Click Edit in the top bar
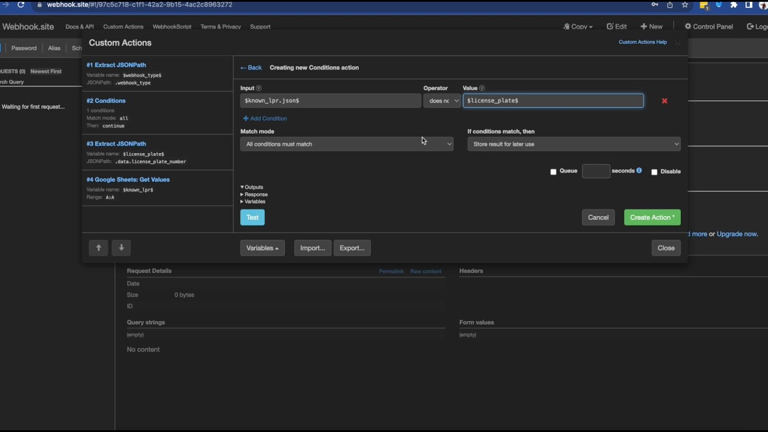 [x=616, y=26]
